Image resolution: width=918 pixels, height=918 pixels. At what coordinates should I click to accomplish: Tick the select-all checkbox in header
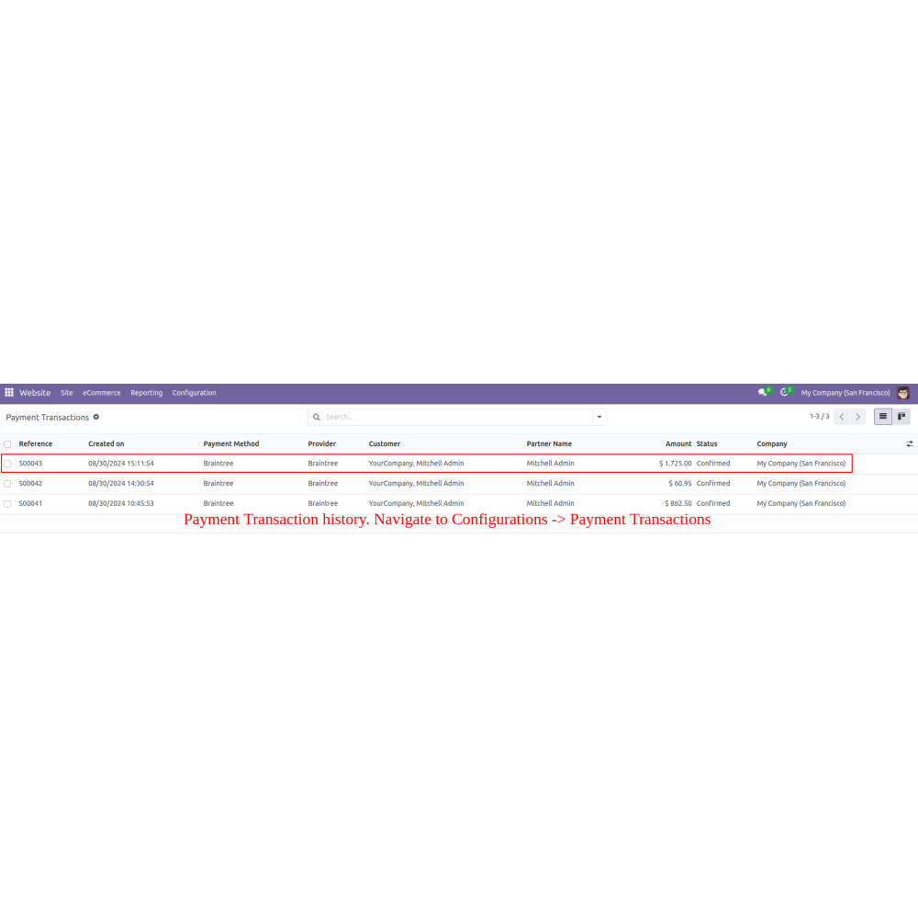(x=7, y=444)
